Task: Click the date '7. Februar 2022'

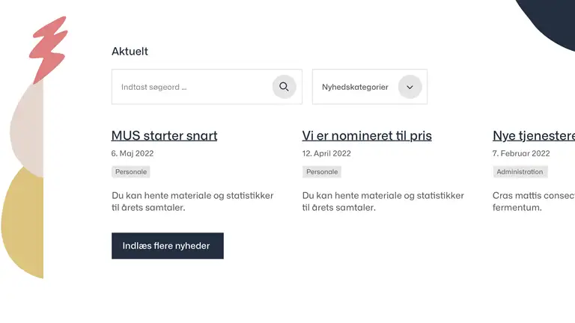Action: (x=521, y=153)
